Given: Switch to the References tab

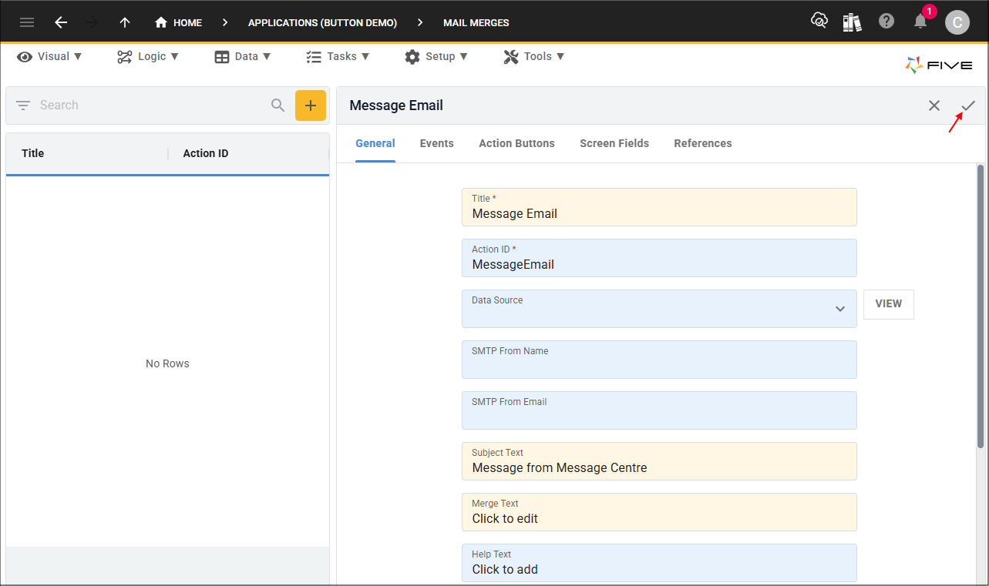Looking at the screenshot, I should pos(703,143).
